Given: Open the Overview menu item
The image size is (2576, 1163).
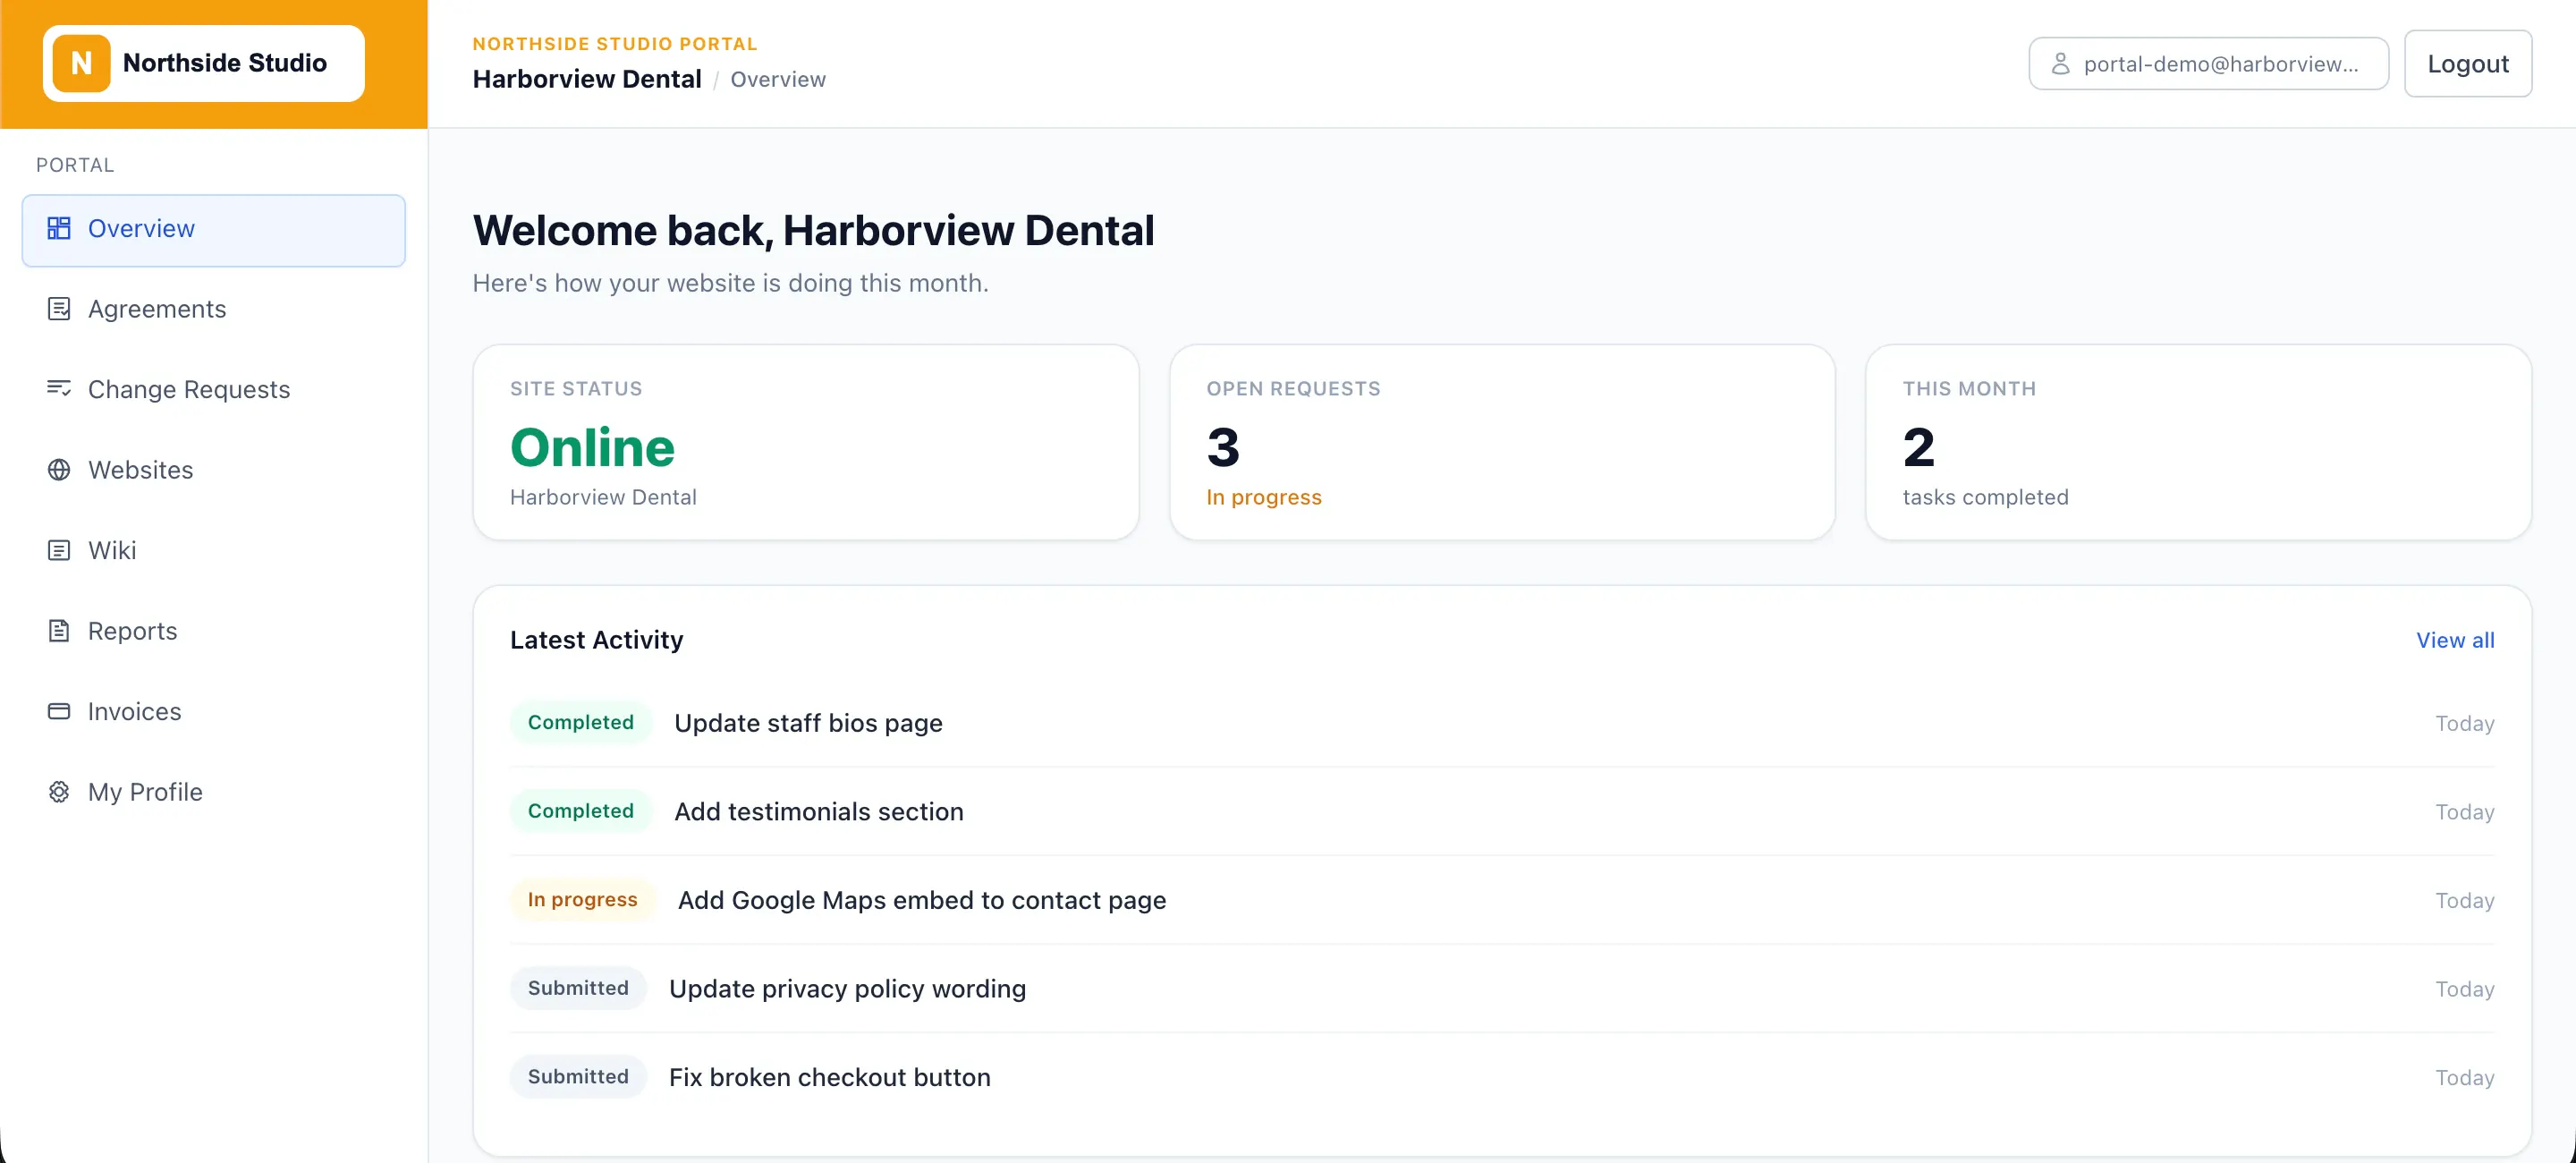Looking at the screenshot, I should 213,230.
